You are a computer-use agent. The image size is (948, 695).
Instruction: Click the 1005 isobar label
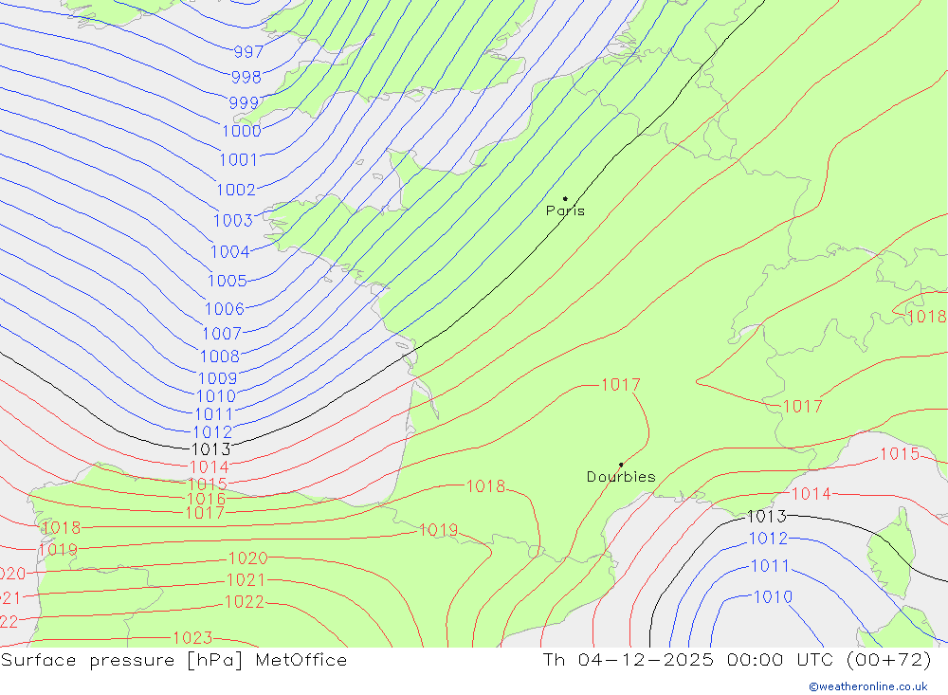point(228,282)
